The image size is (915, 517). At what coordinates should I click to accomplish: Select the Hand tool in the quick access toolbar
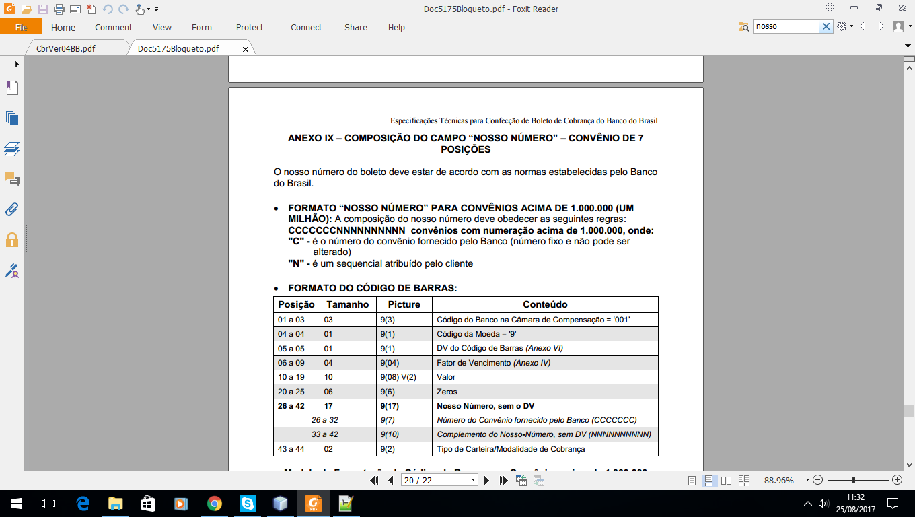point(140,9)
